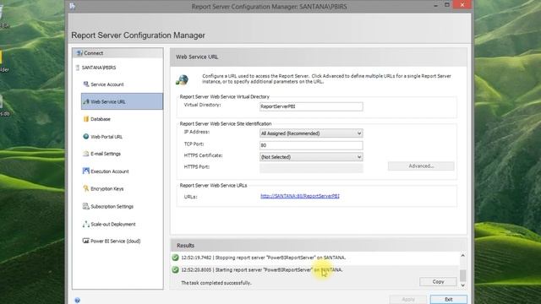Screen dimensions: 541x304
Task: Click the TCP Port input field
Action: pos(311,145)
